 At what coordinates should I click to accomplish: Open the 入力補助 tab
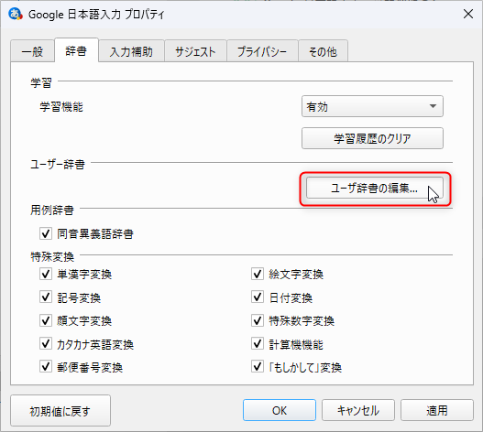[131, 51]
